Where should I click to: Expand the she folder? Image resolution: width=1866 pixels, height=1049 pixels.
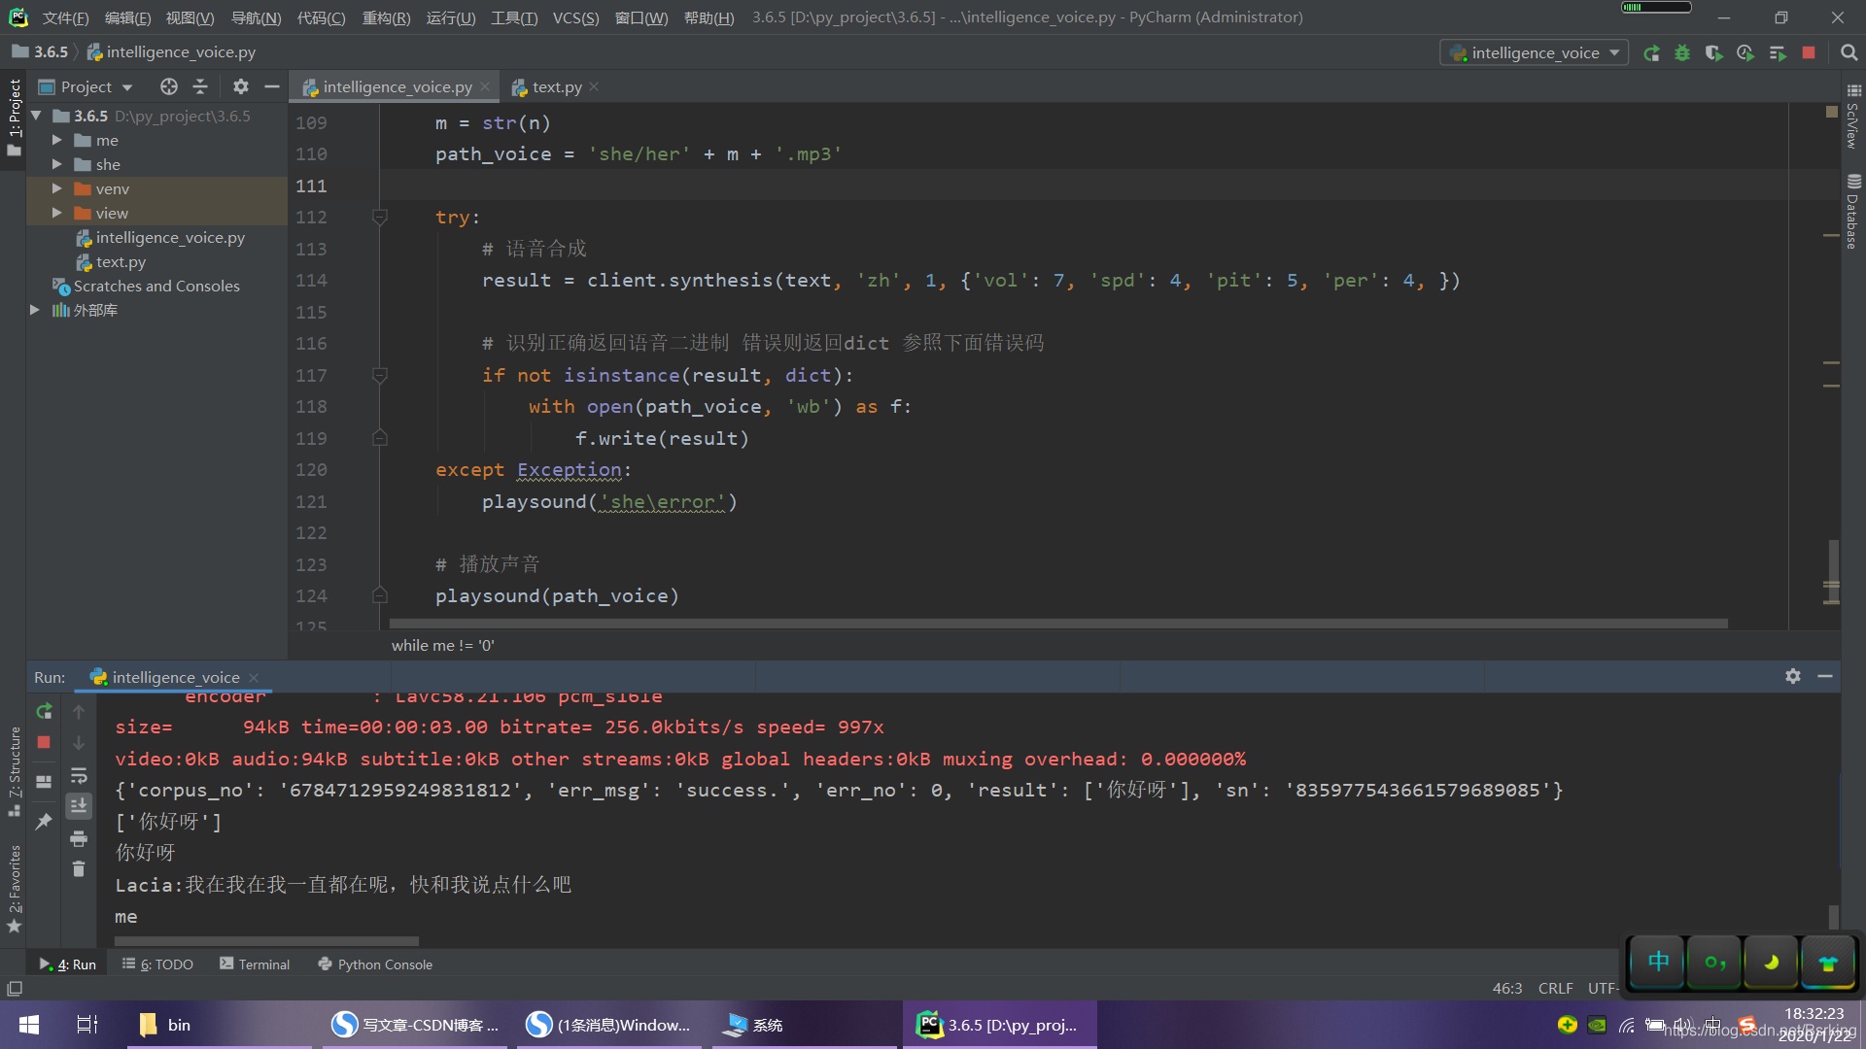[56, 164]
